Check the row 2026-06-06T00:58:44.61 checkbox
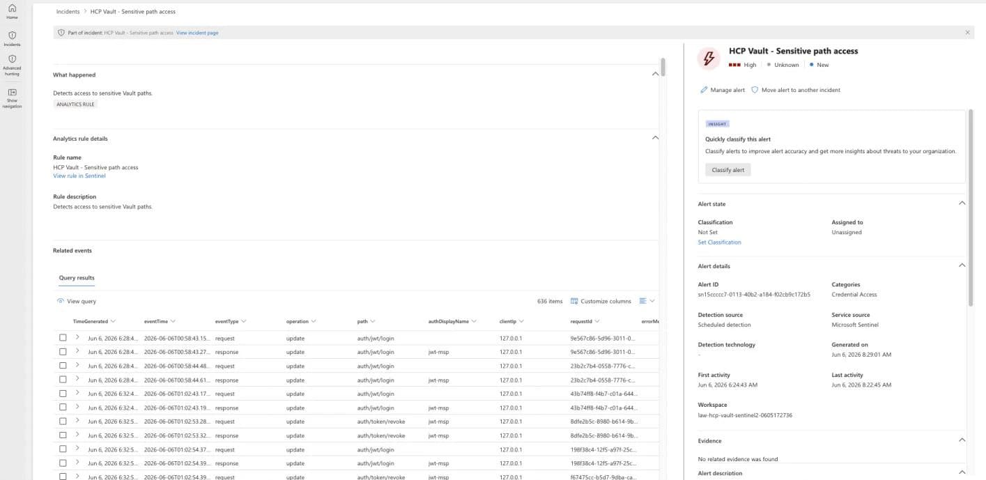This screenshot has height=480, width=986. pyautogui.click(x=63, y=380)
